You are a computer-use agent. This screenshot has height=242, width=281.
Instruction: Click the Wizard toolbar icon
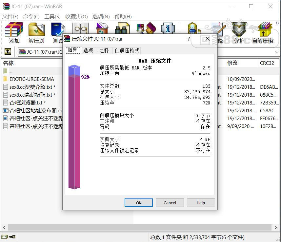146,28
